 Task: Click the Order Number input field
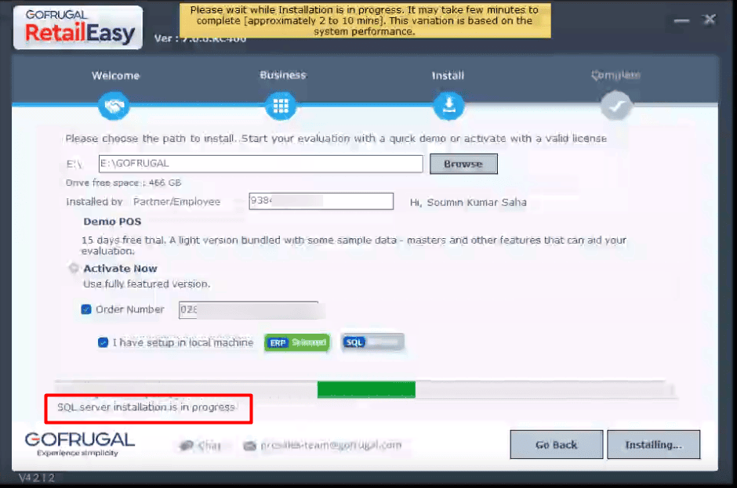click(x=249, y=310)
